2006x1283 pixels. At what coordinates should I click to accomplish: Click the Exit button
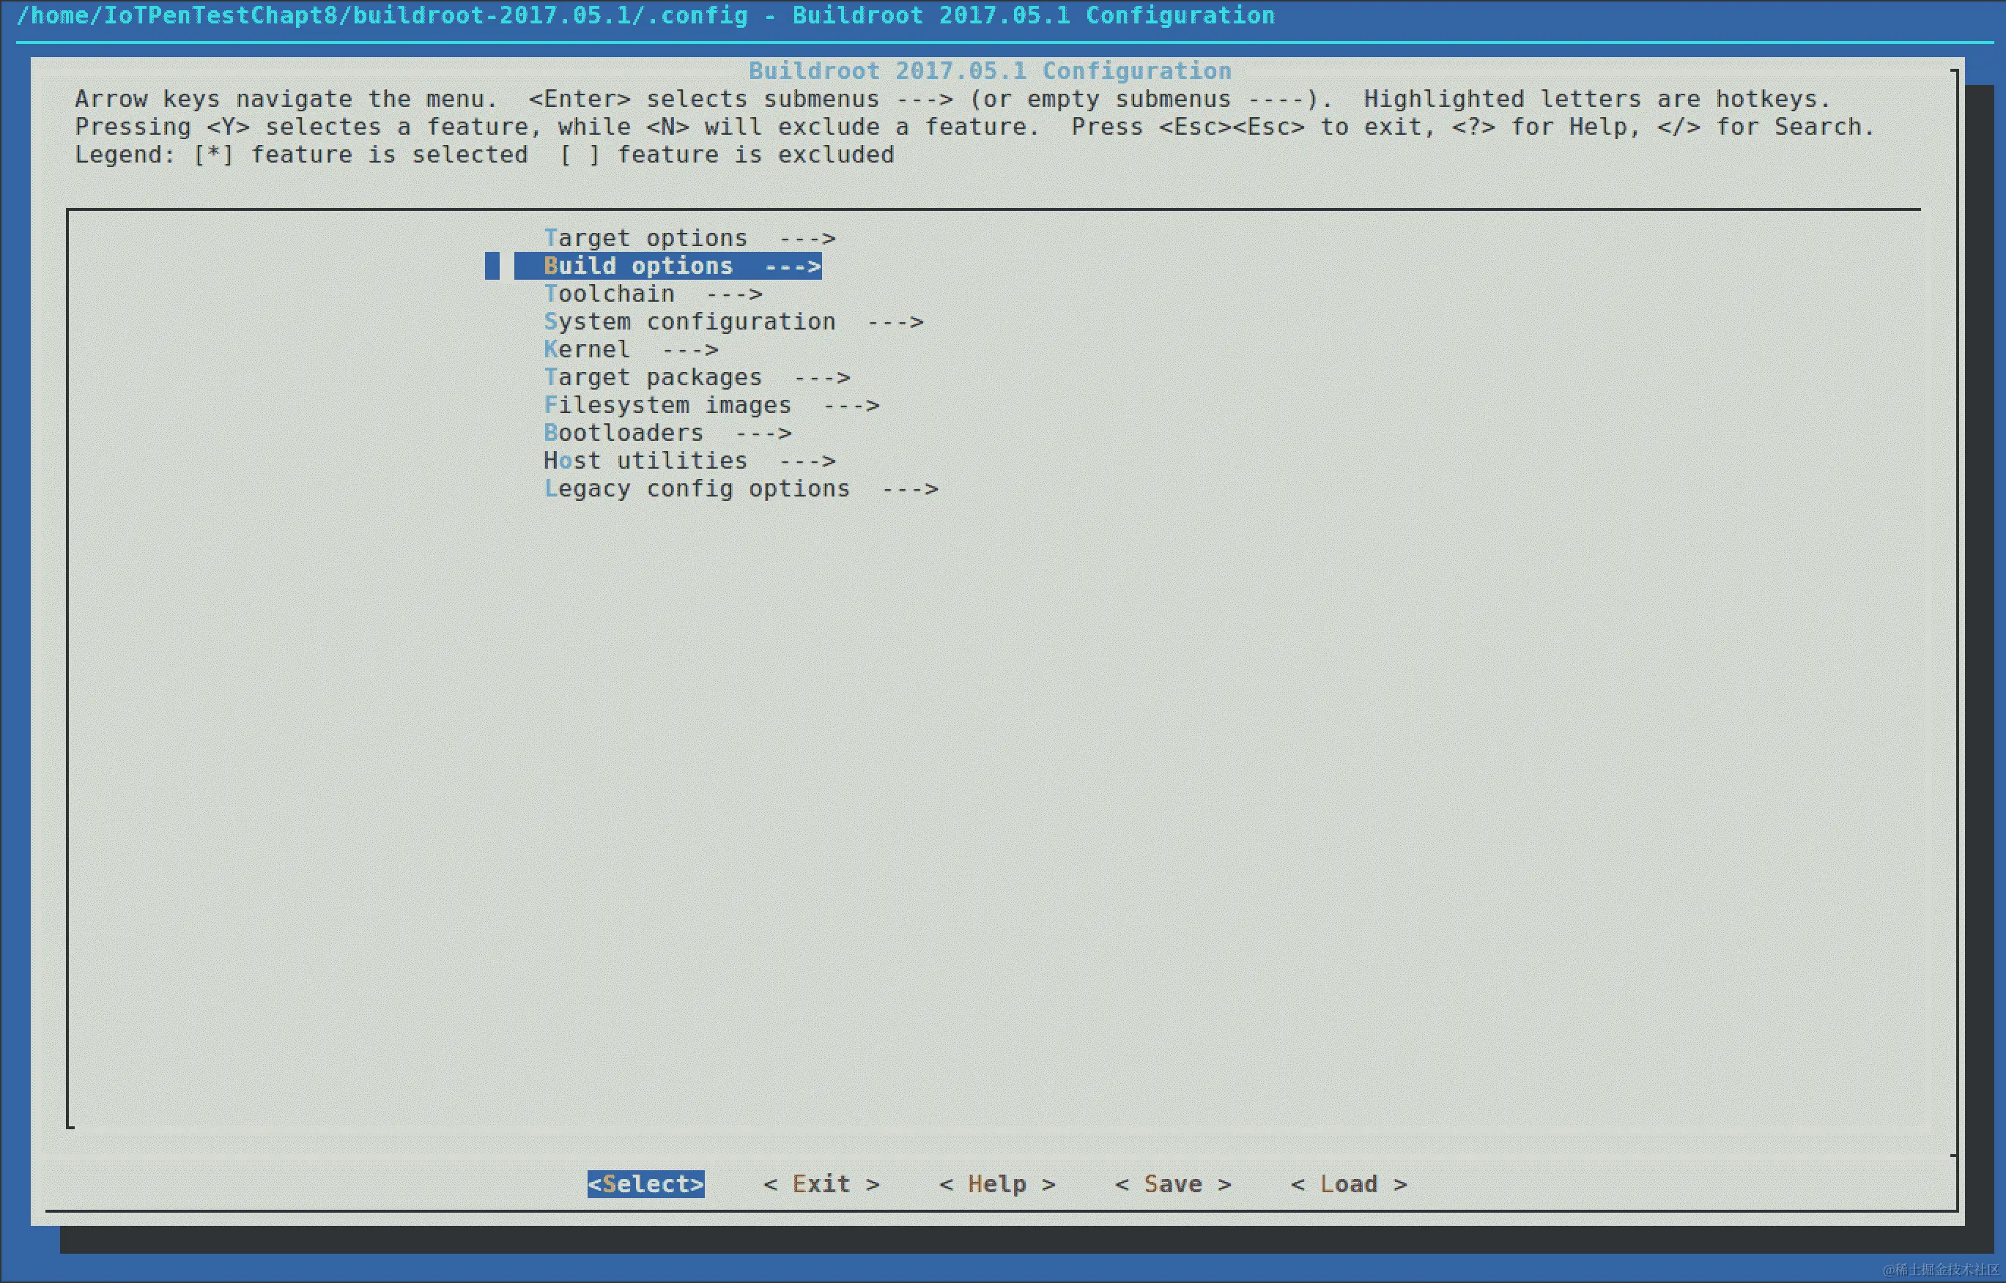tap(822, 1184)
